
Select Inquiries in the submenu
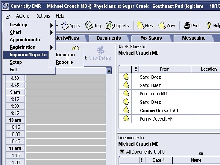[66, 55]
